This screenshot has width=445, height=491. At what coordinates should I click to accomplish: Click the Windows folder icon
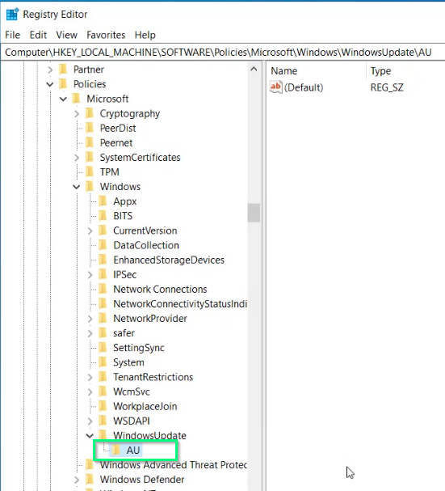pos(90,187)
